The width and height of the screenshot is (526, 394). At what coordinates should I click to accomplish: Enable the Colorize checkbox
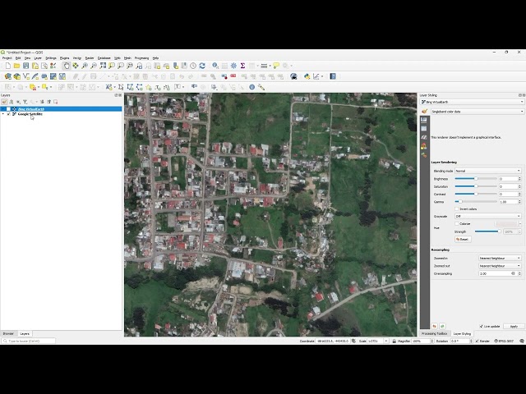pos(457,224)
